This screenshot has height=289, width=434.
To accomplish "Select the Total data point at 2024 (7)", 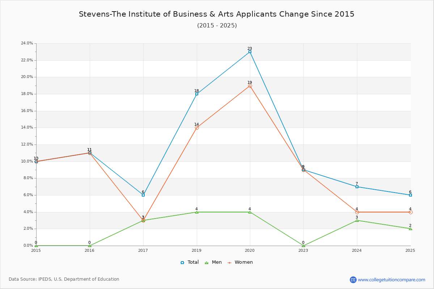I will (x=357, y=187).
